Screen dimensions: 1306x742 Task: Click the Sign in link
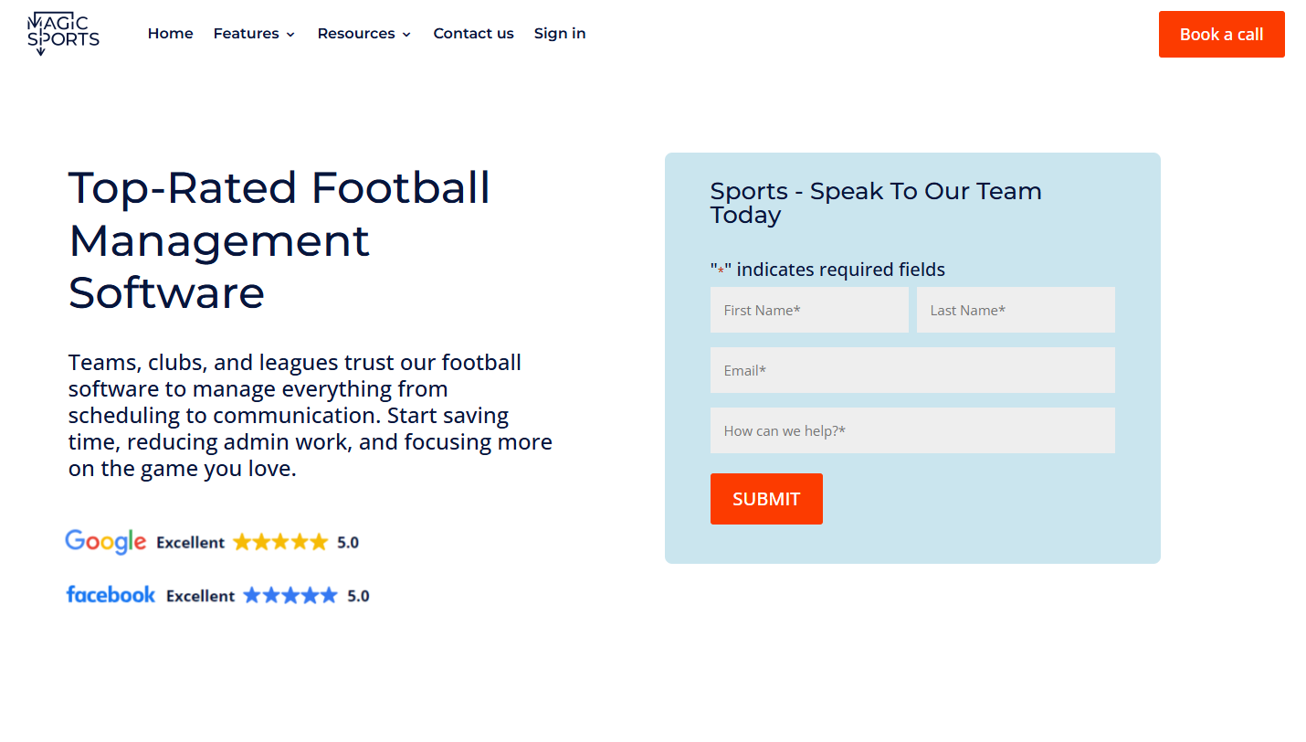(x=559, y=33)
